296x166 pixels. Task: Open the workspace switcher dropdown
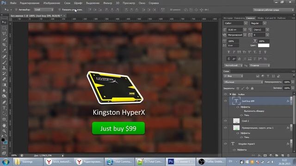coord(273,10)
